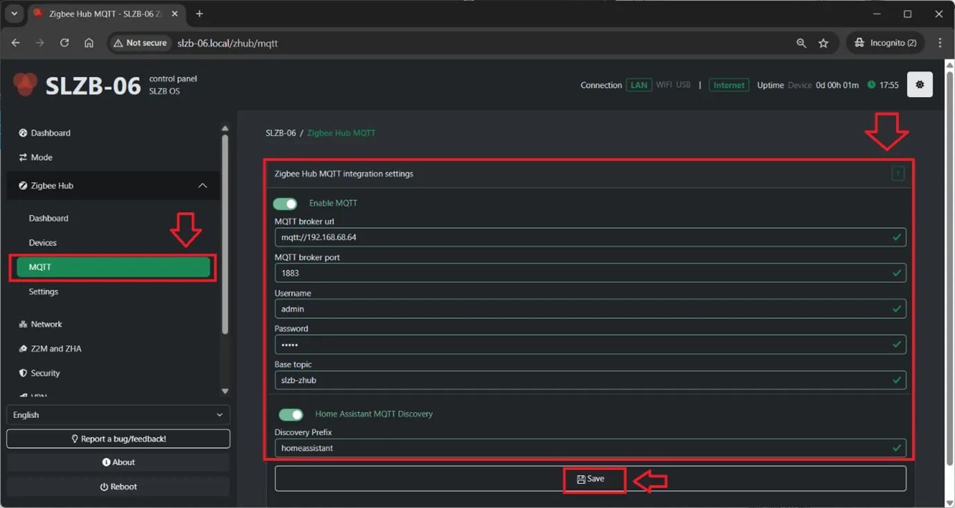955x508 pixels.
Task: Click the browser reload page icon
Action: [x=64, y=43]
